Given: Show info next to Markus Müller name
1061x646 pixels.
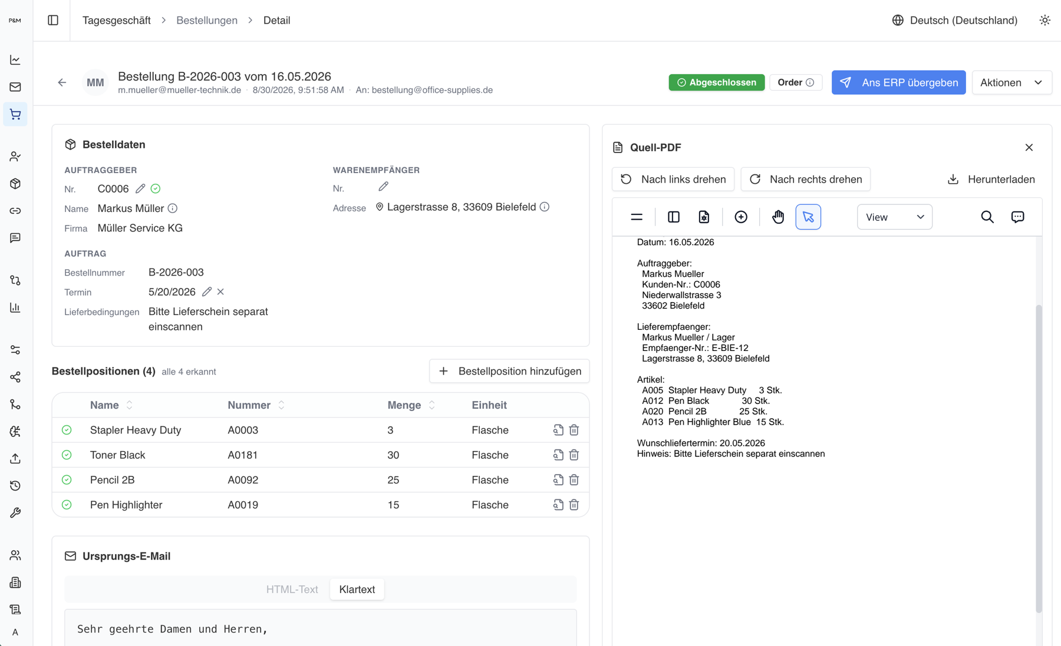Looking at the screenshot, I should [173, 208].
